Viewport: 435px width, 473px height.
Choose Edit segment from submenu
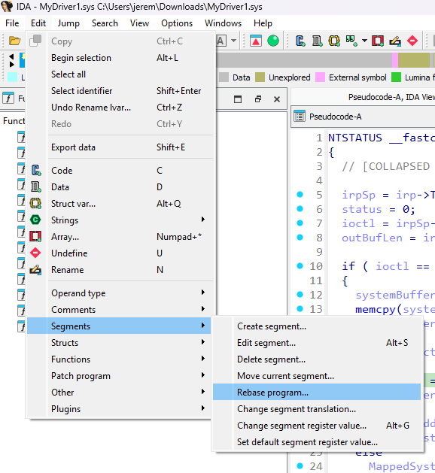pos(317,343)
